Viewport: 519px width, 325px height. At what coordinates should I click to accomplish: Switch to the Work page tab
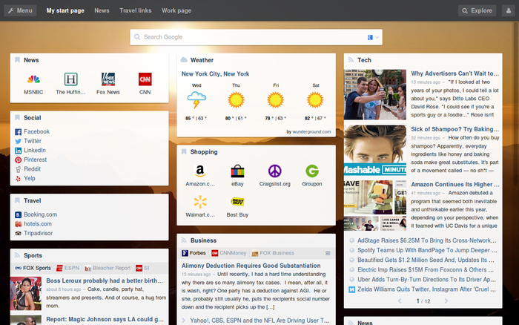tap(176, 10)
